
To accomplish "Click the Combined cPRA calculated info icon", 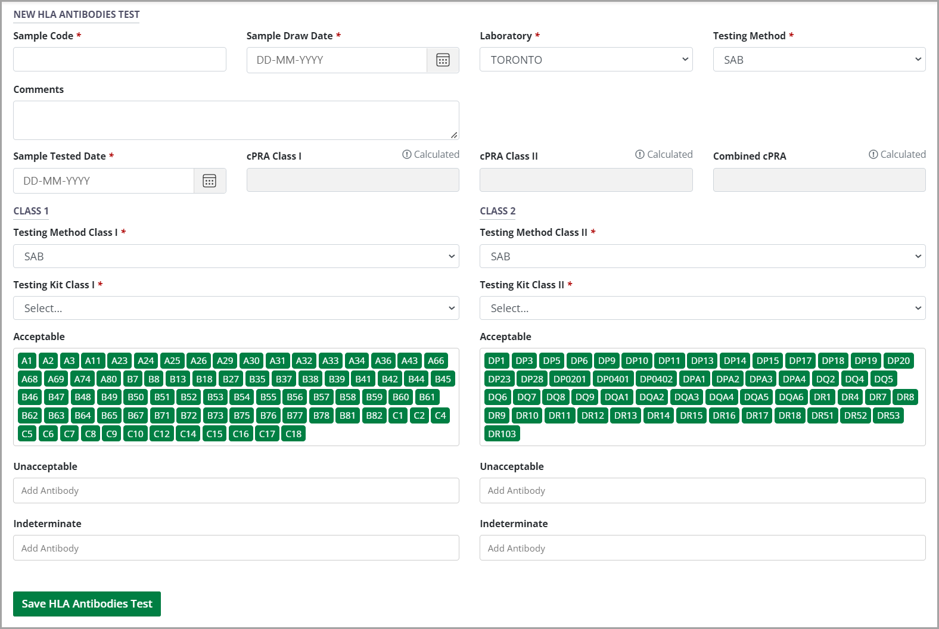I will [x=873, y=155].
